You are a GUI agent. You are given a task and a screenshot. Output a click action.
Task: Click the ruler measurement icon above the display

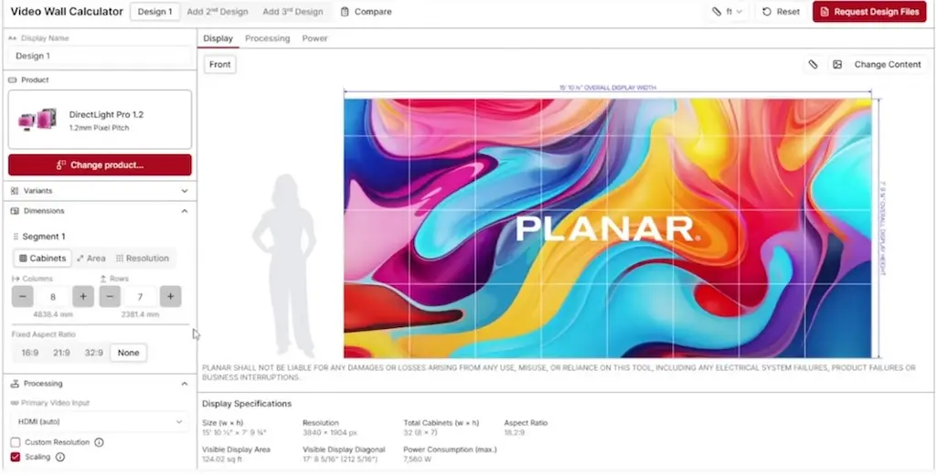point(813,65)
